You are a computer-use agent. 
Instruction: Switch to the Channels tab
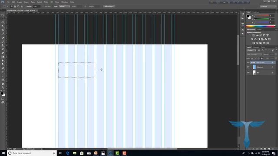[256, 47]
